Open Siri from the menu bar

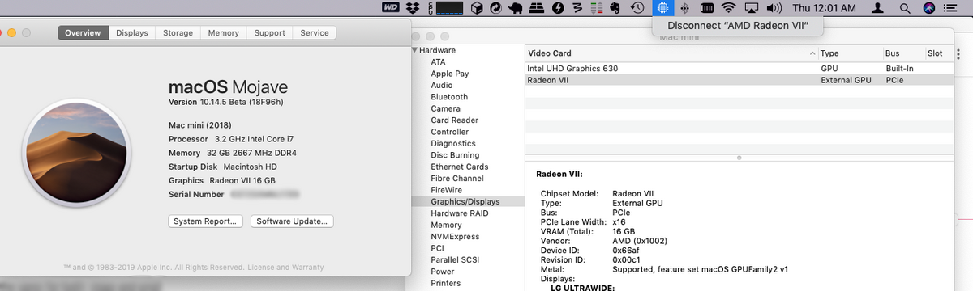click(x=929, y=8)
